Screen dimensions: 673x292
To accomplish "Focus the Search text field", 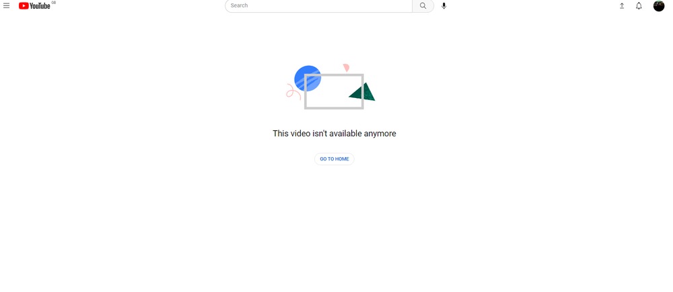I will [x=318, y=5].
